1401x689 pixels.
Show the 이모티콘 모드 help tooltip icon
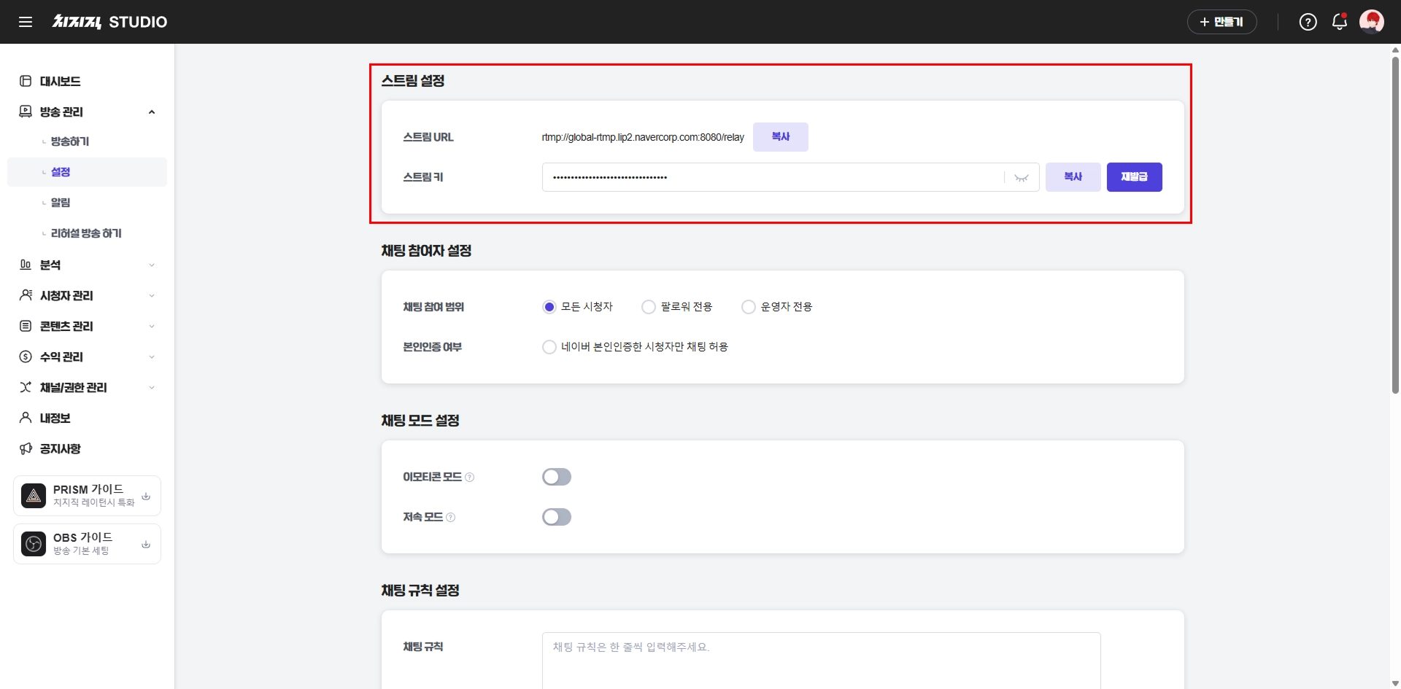pyautogui.click(x=470, y=478)
